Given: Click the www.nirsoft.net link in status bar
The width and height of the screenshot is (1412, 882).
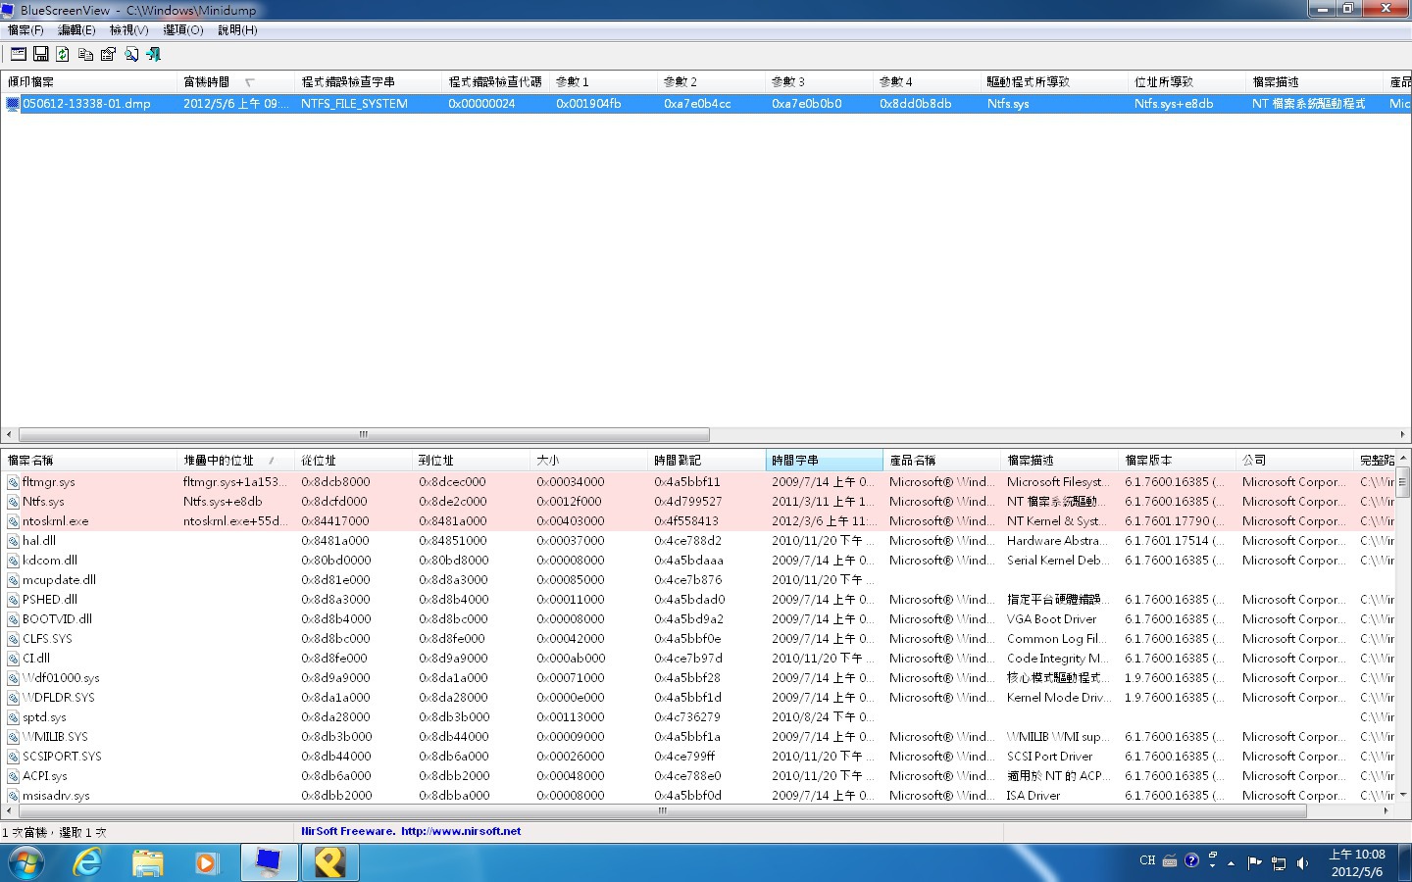Looking at the screenshot, I should 461,831.
